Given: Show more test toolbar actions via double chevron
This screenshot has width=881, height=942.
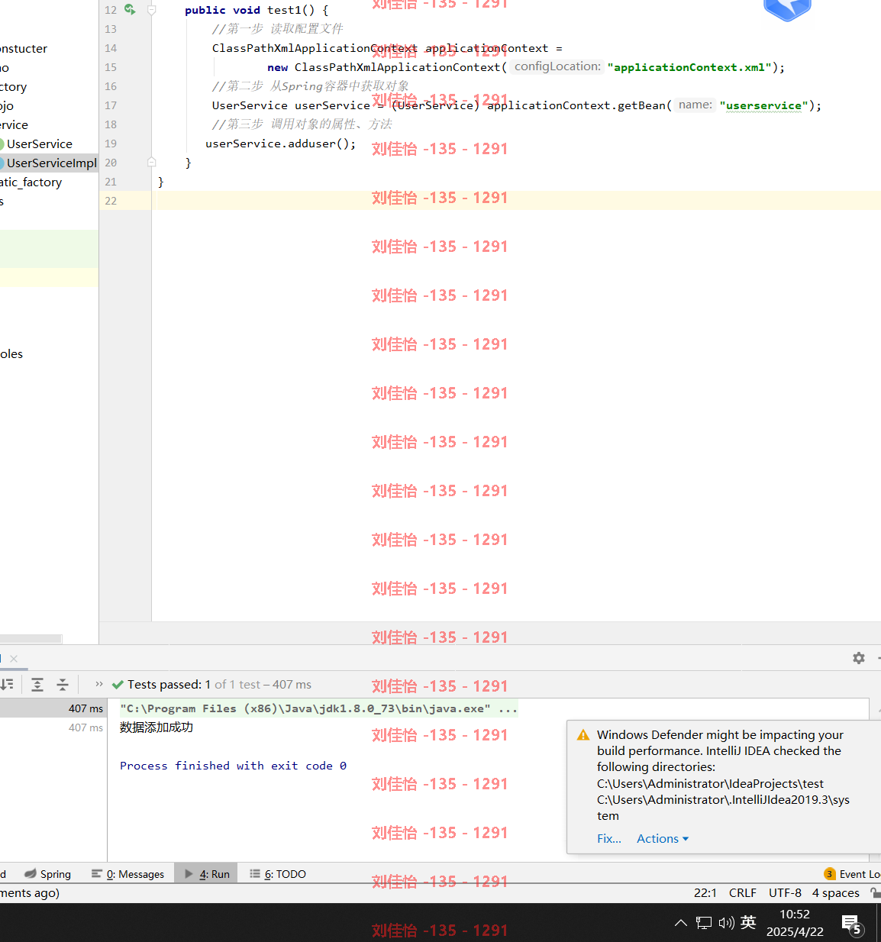Looking at the screenshot, I should [99, 684].
